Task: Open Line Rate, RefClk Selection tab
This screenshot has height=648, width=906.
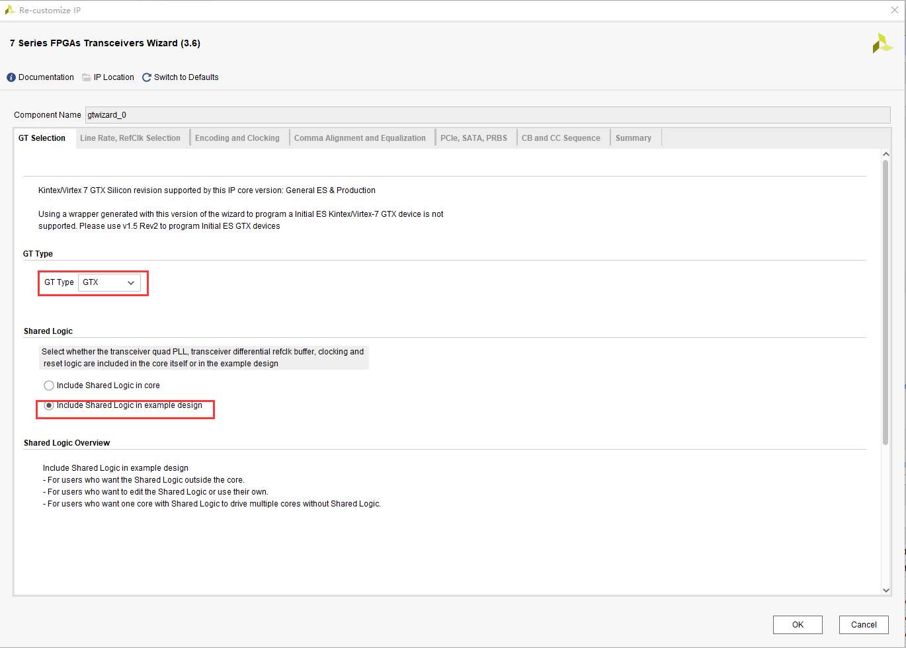Action: (130, 138)
